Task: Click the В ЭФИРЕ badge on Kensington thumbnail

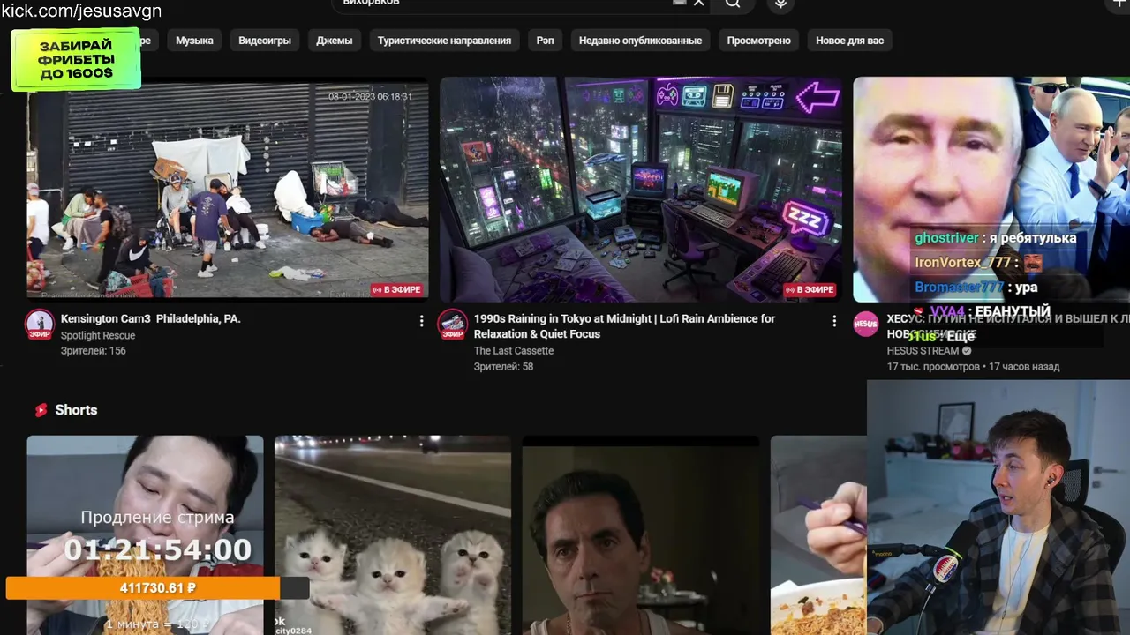Action: coord(397,289)
